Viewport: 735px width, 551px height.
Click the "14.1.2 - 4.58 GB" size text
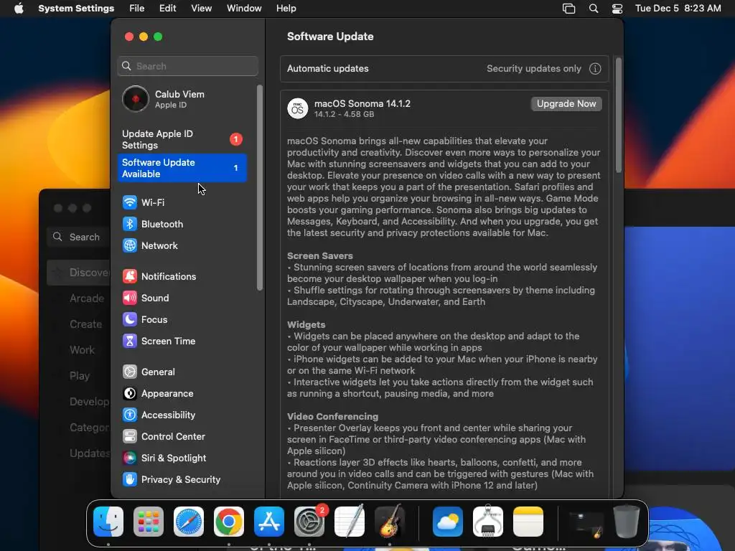coord(344,114)
